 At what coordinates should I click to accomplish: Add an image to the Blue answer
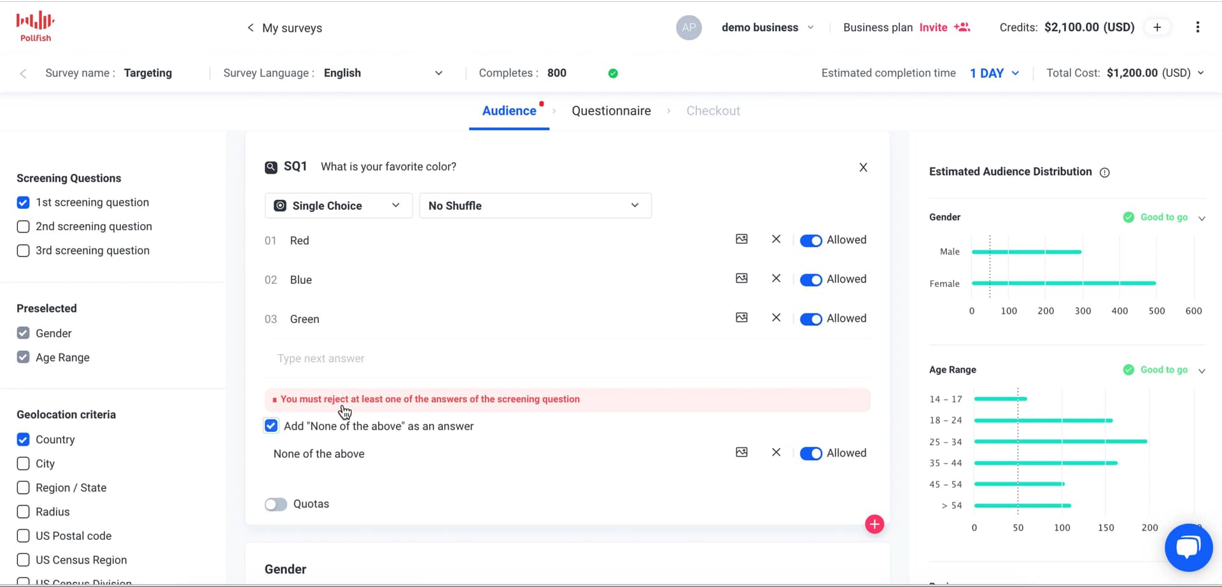(741, 278)
